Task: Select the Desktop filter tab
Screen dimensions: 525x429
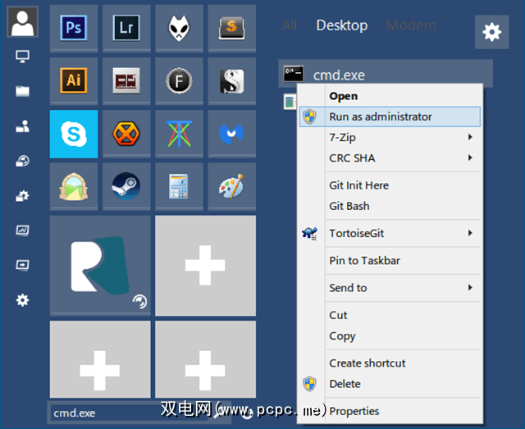Action: (x=342, y=25)
